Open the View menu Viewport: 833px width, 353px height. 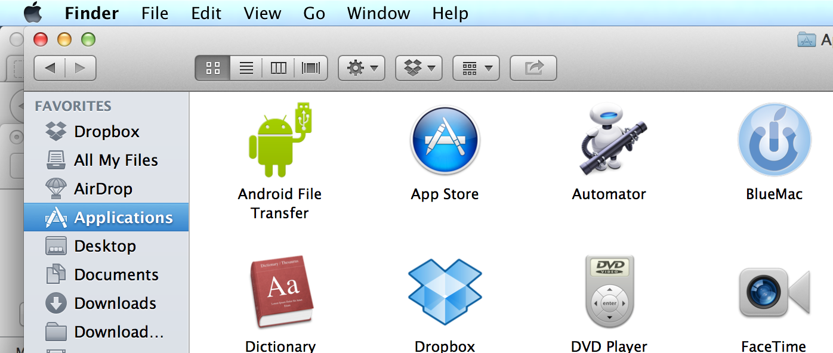pos(263,13)
